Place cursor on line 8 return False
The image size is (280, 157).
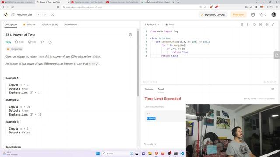coord(170,56)
